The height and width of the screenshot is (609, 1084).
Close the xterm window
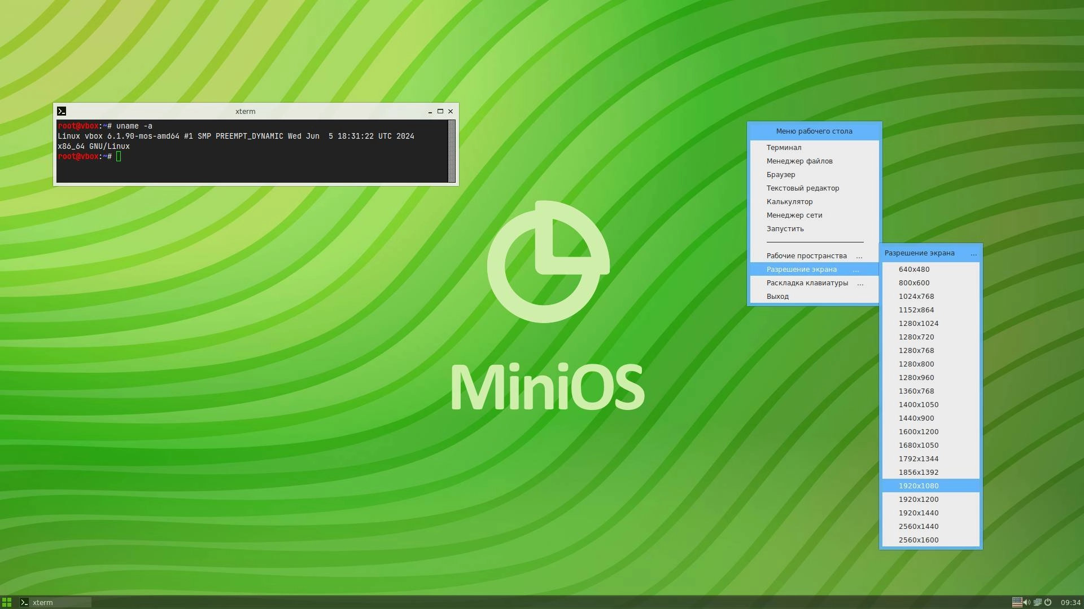click(451, 112)
